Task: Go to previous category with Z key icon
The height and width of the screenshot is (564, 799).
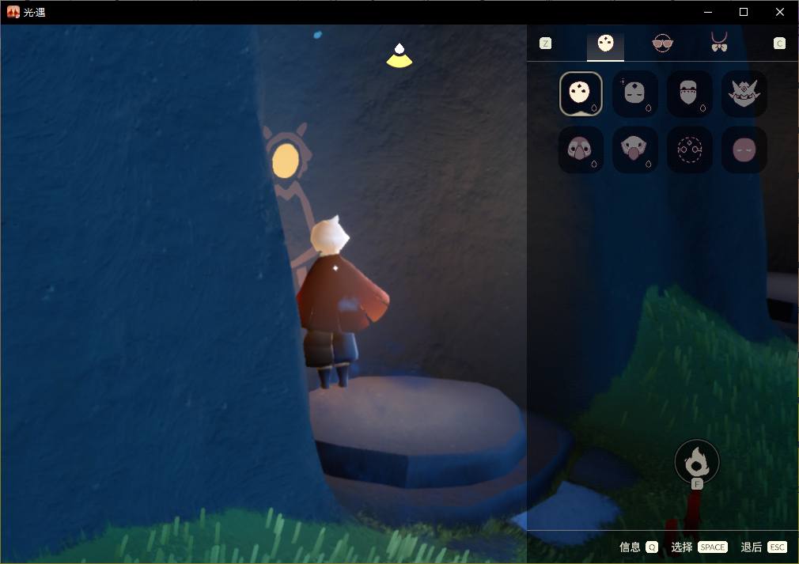Action: pyautogui.click(x=545, y=44)
